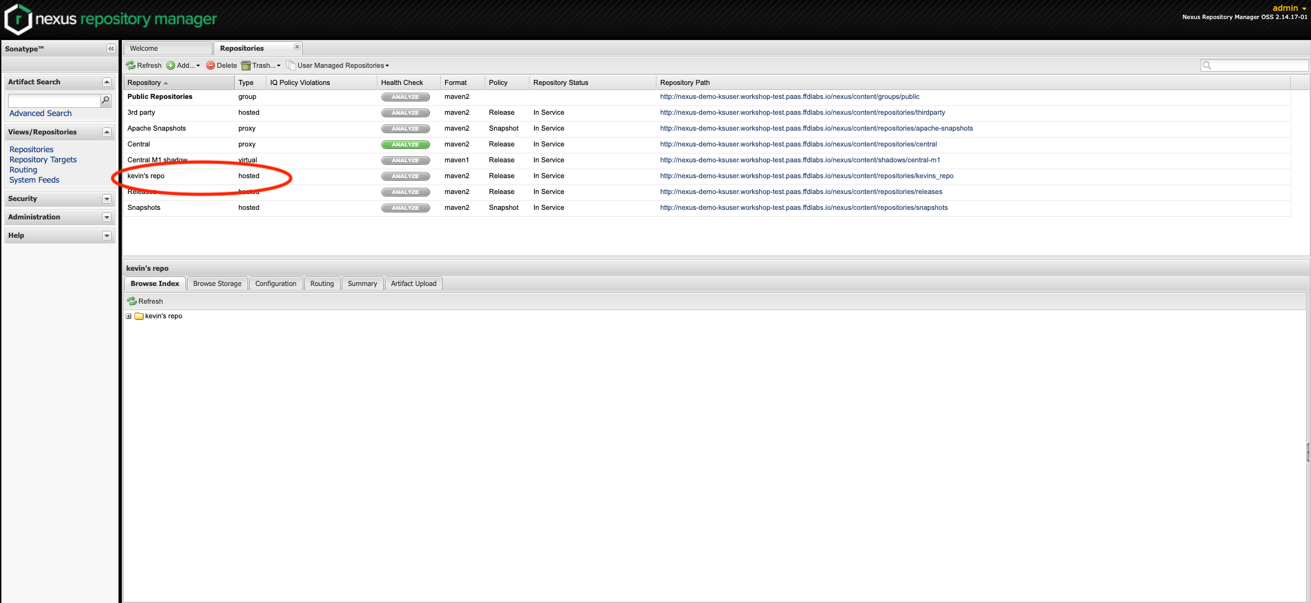Viewport: 1311px width, 603px height.
Task: Click the Artifact Search magnifier icon
Action: (x=106, y=100)
